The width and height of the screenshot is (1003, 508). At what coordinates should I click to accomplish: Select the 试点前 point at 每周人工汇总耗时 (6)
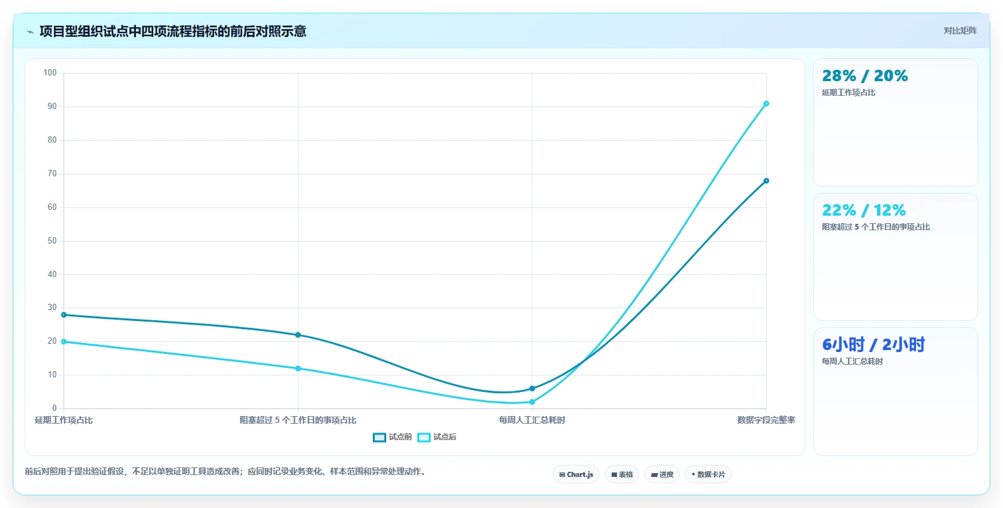[532, 389]
